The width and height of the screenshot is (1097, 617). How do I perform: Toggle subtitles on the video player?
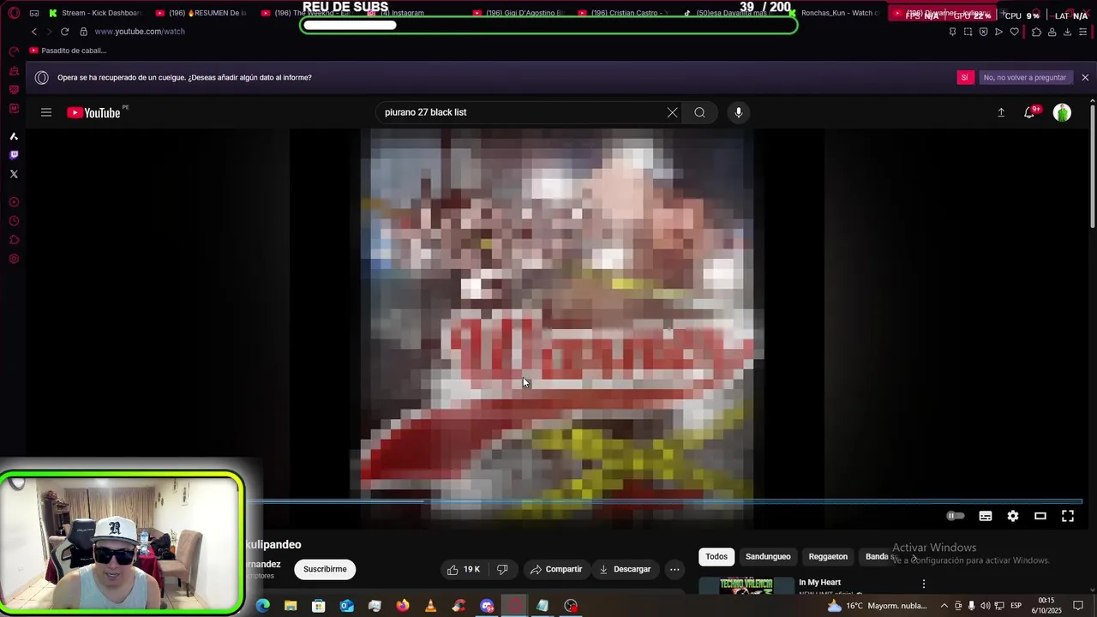click(x=986, y=516)
